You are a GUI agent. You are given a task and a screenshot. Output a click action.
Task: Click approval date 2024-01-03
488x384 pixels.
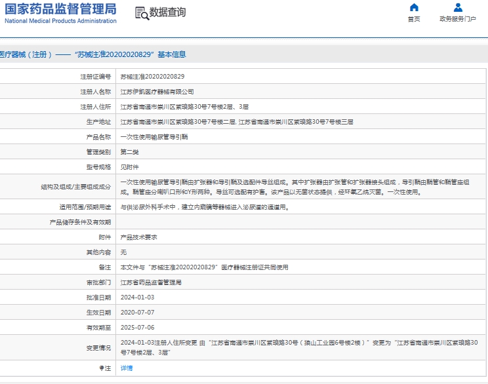coord(138,298)
